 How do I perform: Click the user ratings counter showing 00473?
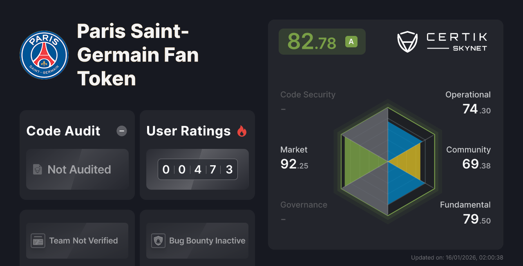197,169
